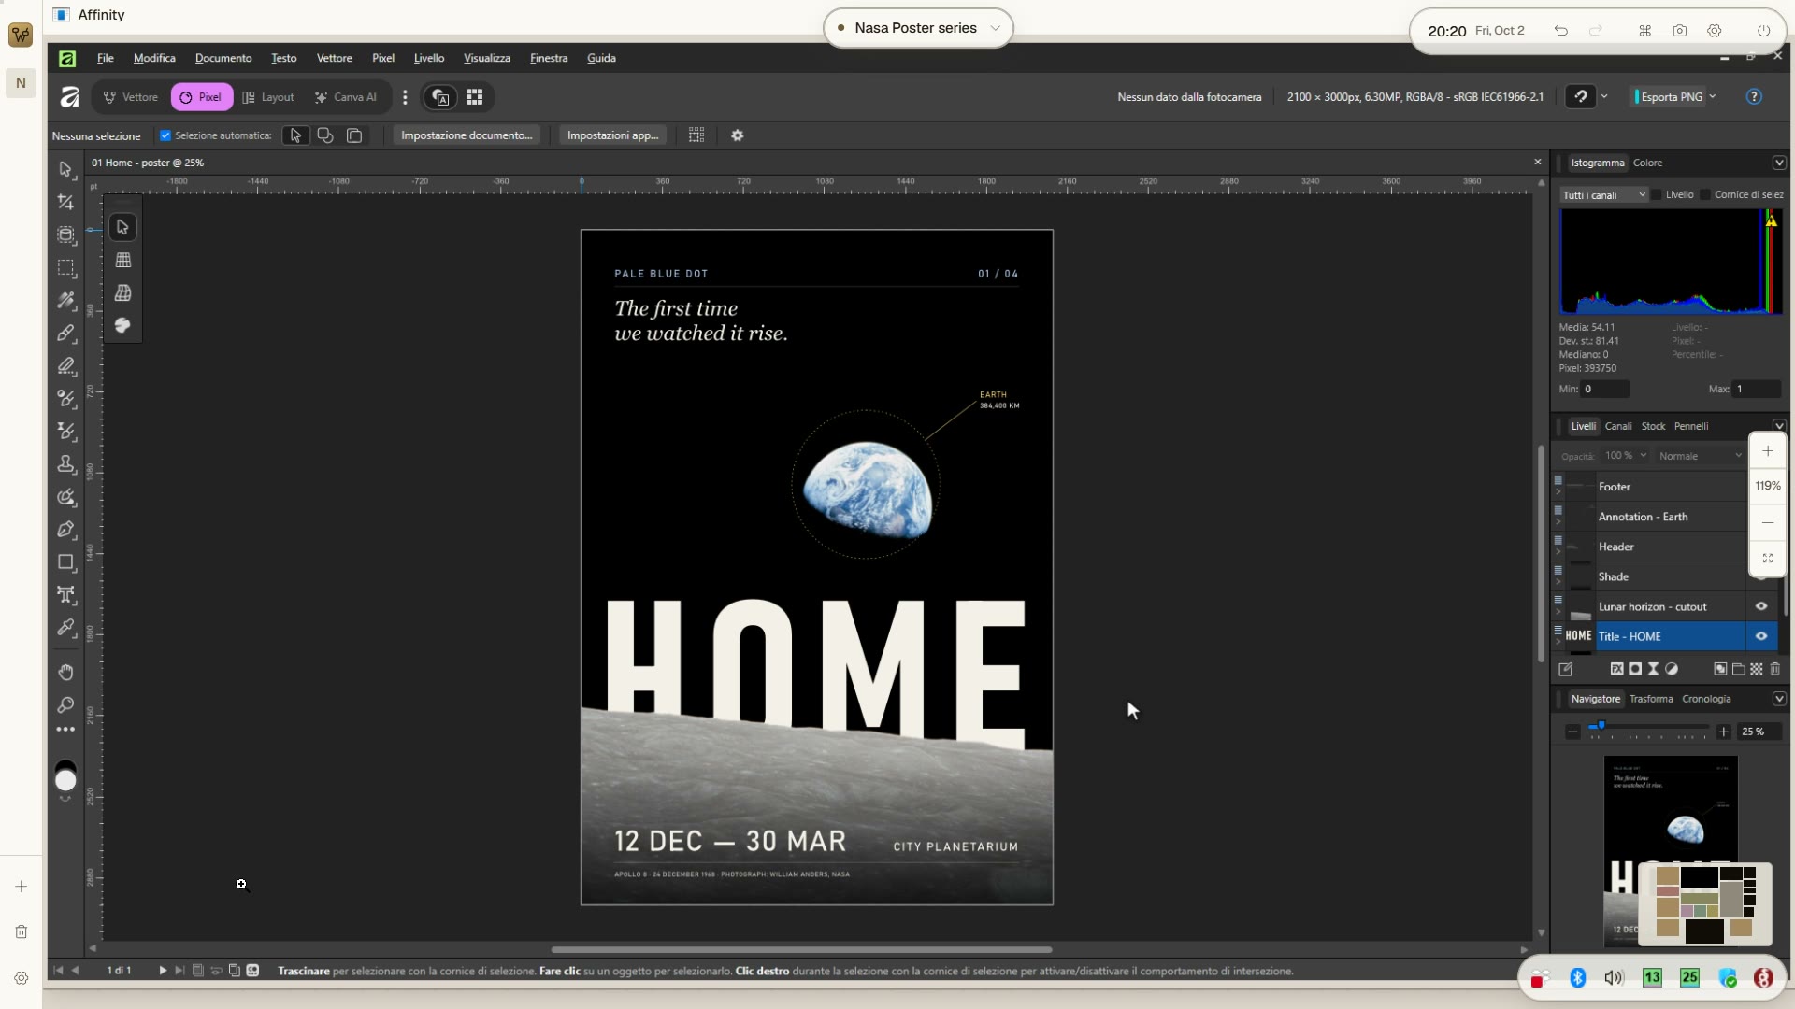1795x1009 pixels.
Task: Select the Paint Brush tool
Action: (x=65, y=334)
